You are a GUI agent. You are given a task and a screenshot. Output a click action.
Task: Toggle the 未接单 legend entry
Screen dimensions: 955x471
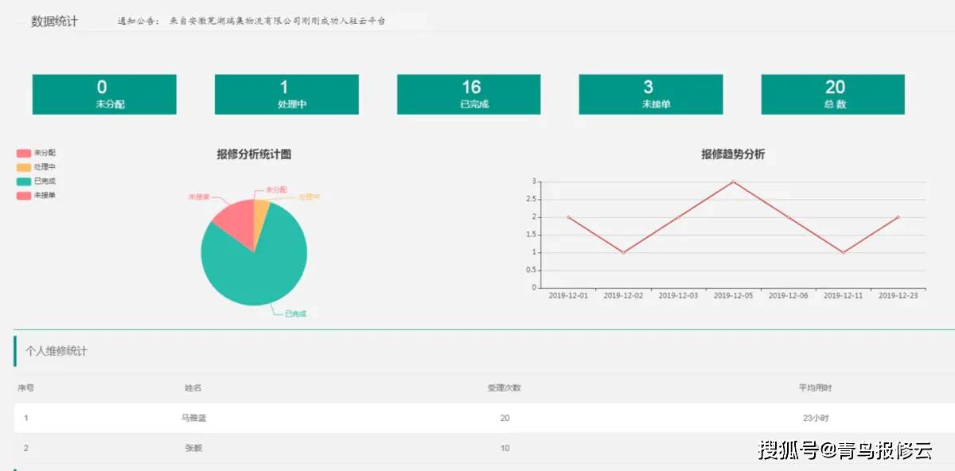[x=36, y=196]
